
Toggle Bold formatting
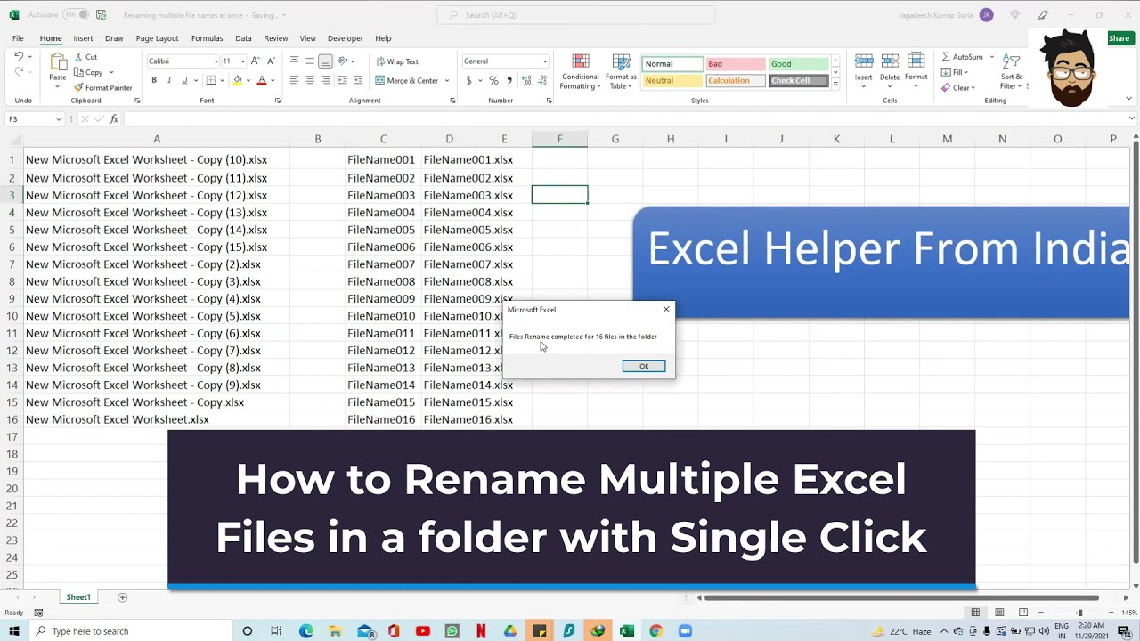tap(153, 80)
